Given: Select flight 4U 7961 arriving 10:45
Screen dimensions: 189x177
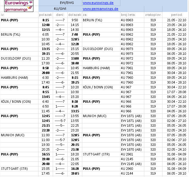Looking at the screenshot, I should [127, 68].
